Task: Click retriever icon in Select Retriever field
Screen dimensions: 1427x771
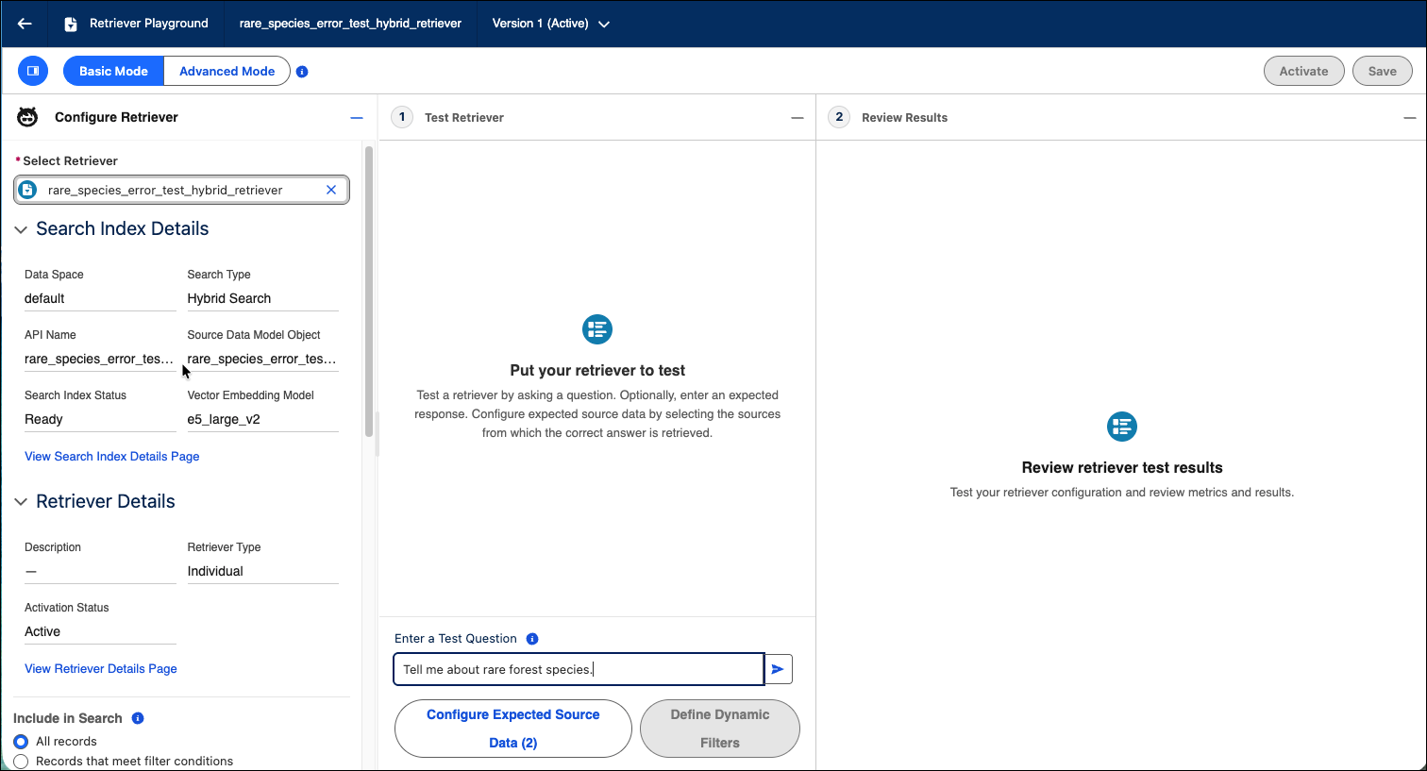Action: (28, 190)
